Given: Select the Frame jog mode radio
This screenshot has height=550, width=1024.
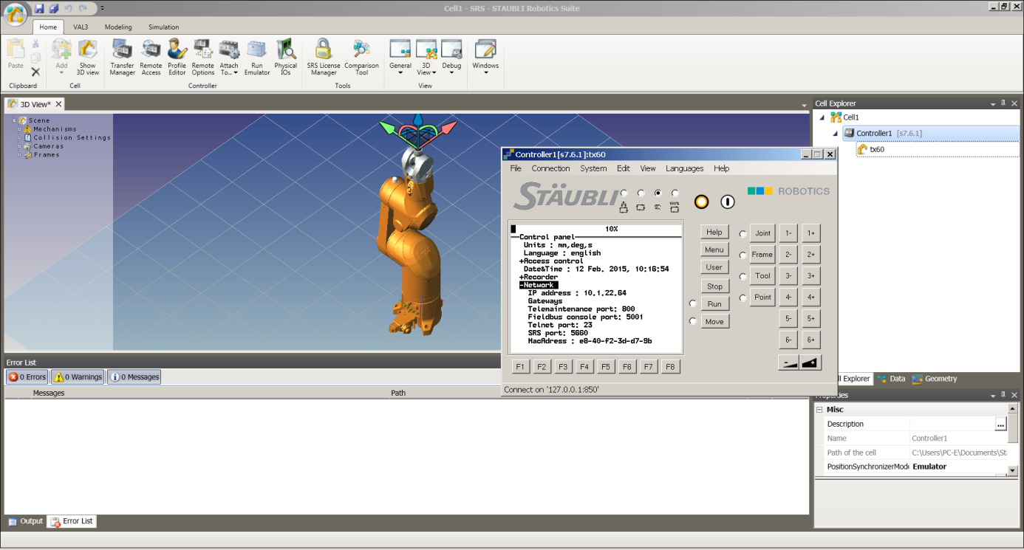Looking at the screenshot, I should (743, 255).
